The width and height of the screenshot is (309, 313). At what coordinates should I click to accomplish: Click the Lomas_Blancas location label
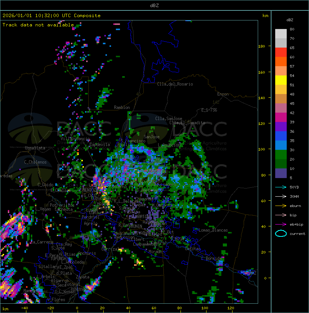click(213, 230)
